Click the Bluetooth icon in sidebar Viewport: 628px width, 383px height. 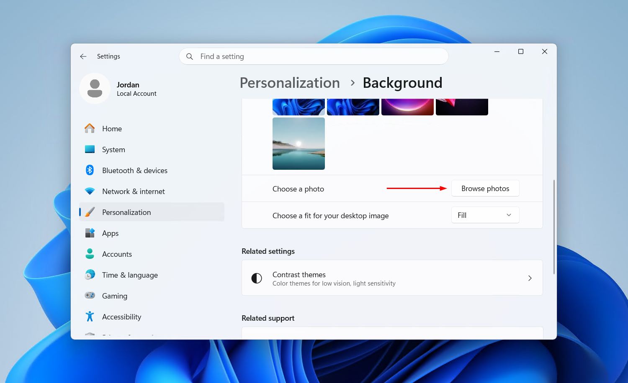point(90,170)
